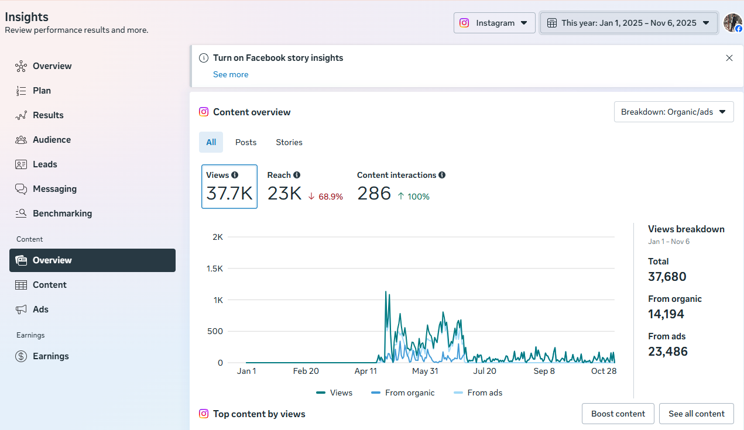This screenshot has height=430, width=744.
Task: Click the info icon beside Views
Action: [235, 175]
